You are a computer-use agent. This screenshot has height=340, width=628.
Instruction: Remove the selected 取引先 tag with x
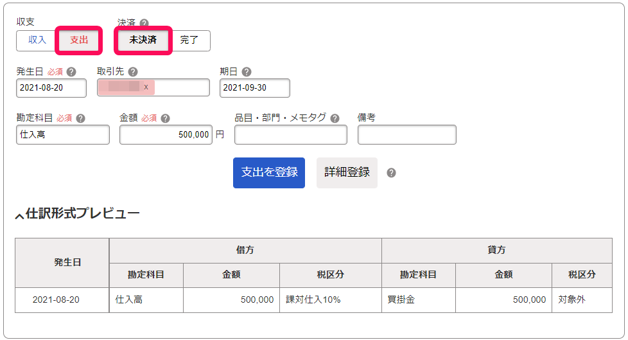tap(146, 87)
